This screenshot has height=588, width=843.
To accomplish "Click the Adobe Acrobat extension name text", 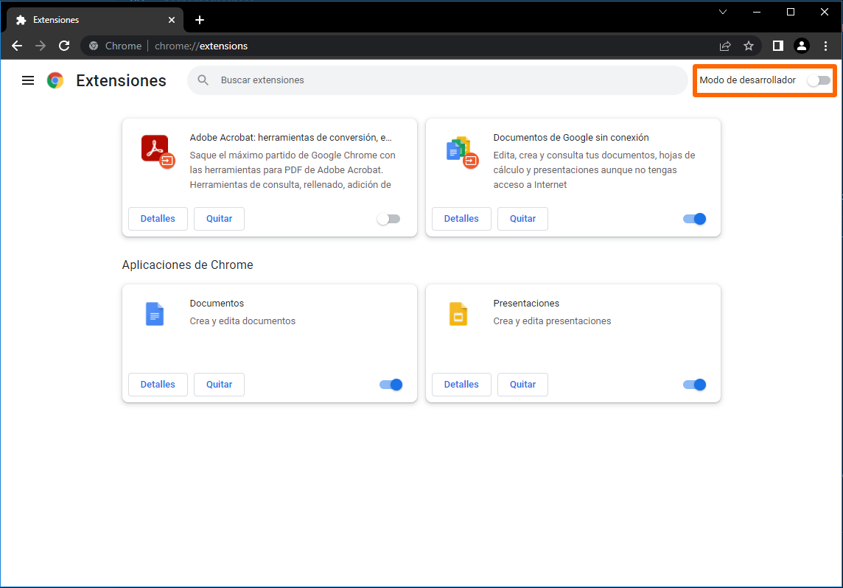I will point(291,138).
